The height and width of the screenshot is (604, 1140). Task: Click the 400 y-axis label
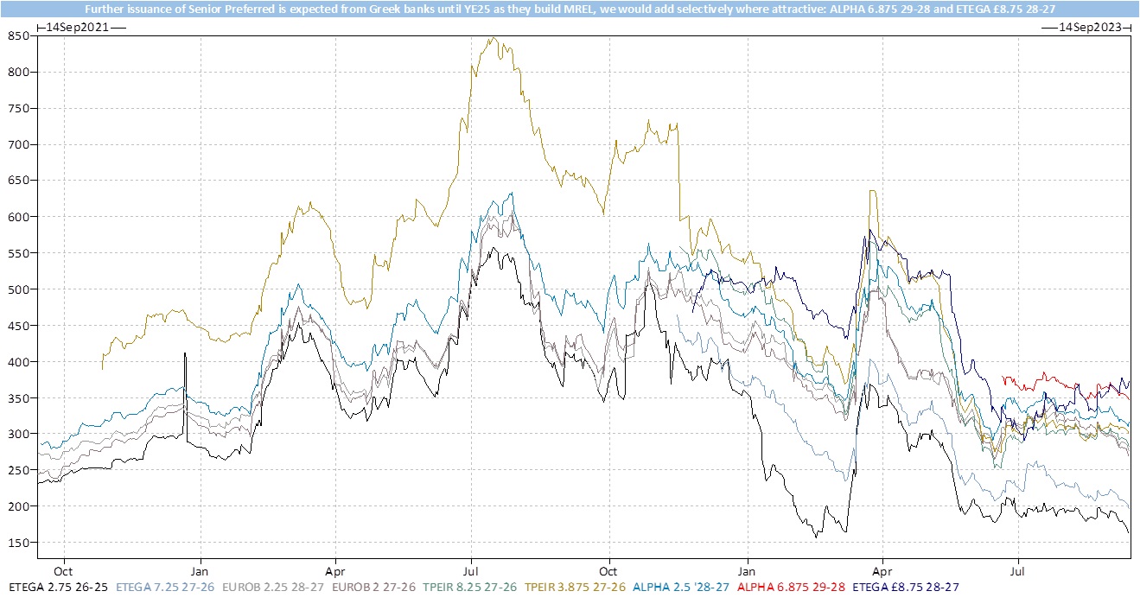click(20, 361)
